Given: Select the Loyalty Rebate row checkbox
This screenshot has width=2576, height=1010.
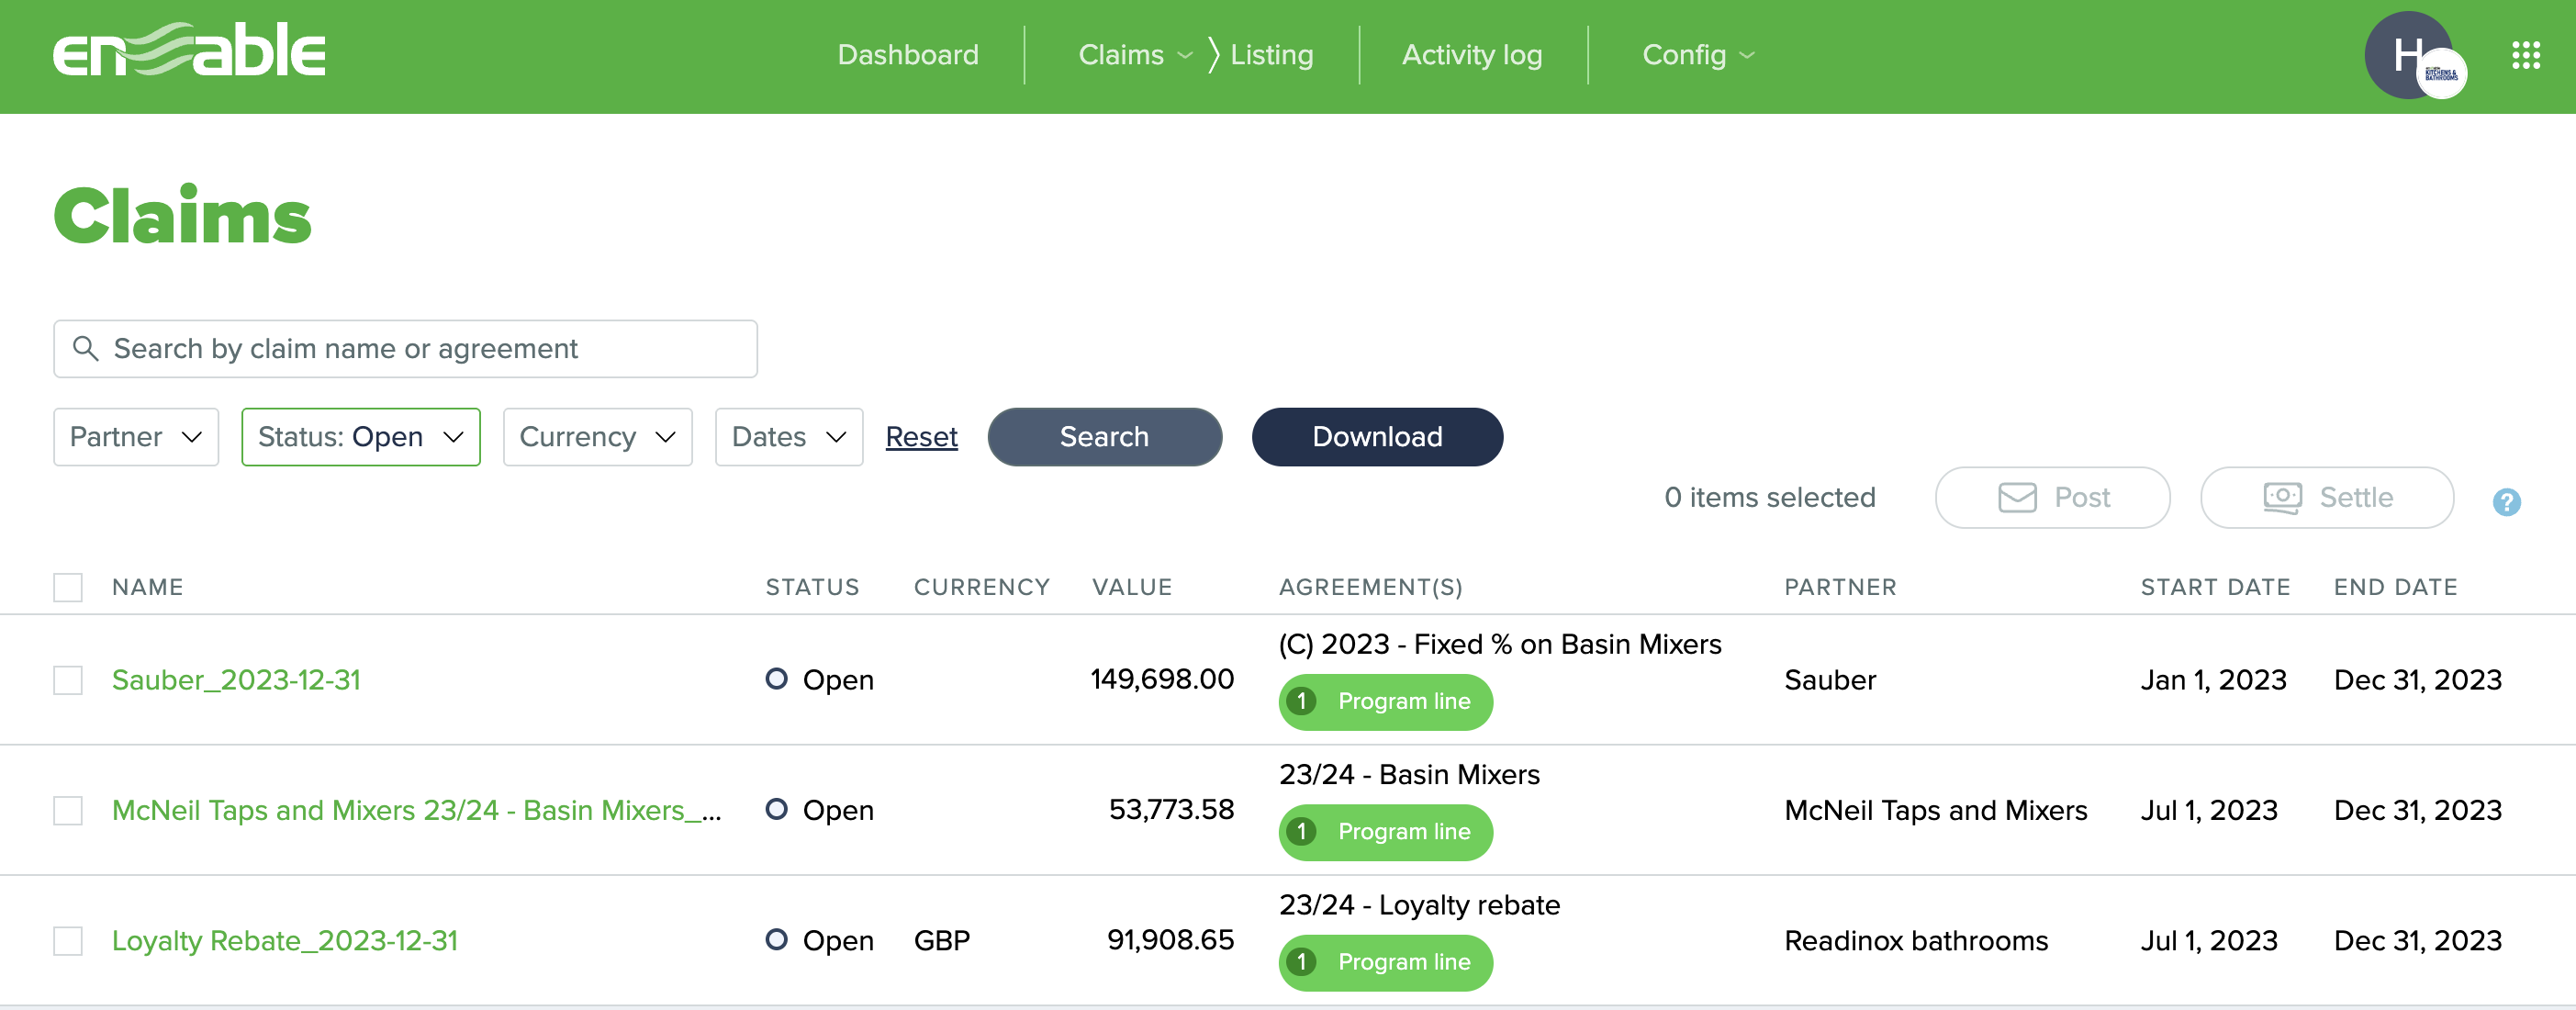Looking at the screenshot, I should [x=68, y=940].
